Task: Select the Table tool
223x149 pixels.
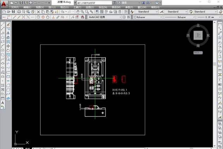Action: (3, 98)
